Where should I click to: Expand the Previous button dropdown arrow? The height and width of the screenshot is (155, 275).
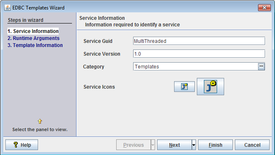pyautogui.click(x=153, y=145)
